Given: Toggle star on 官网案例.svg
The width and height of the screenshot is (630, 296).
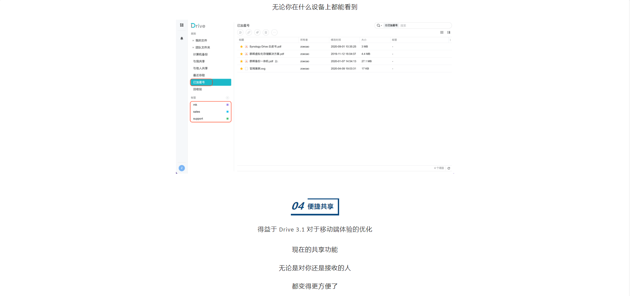Looking at the screenshot, I should pos(241,69).
